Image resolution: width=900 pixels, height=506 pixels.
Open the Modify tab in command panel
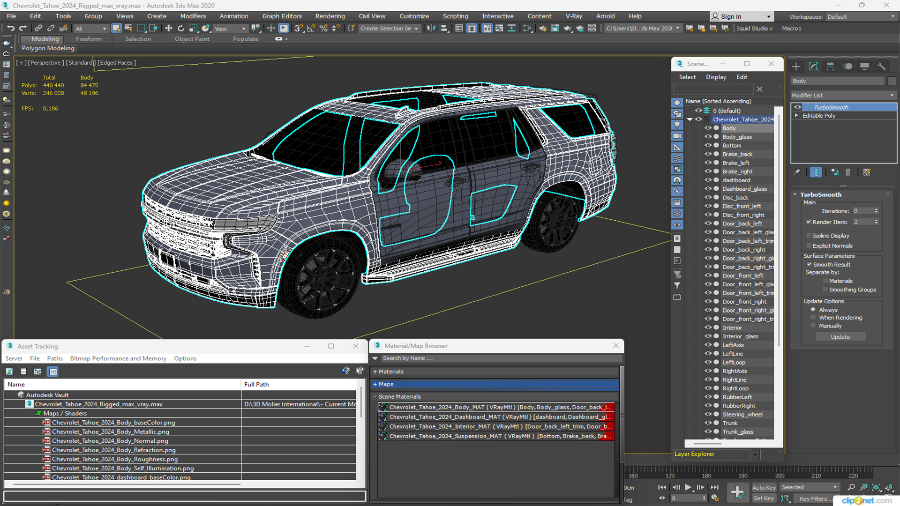click(813, 67)
